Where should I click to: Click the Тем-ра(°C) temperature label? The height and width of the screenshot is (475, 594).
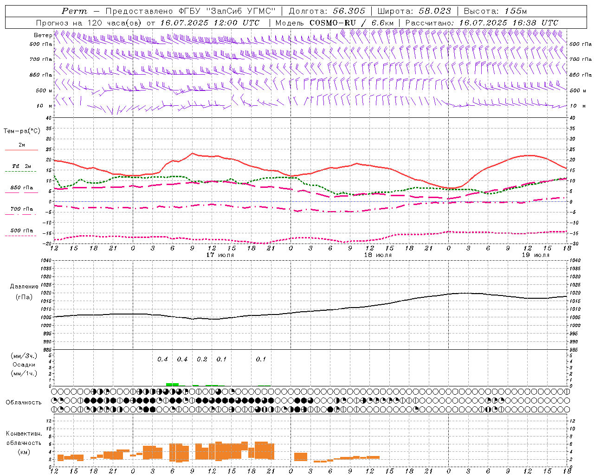pyautogui.click(x=22, y=131)
